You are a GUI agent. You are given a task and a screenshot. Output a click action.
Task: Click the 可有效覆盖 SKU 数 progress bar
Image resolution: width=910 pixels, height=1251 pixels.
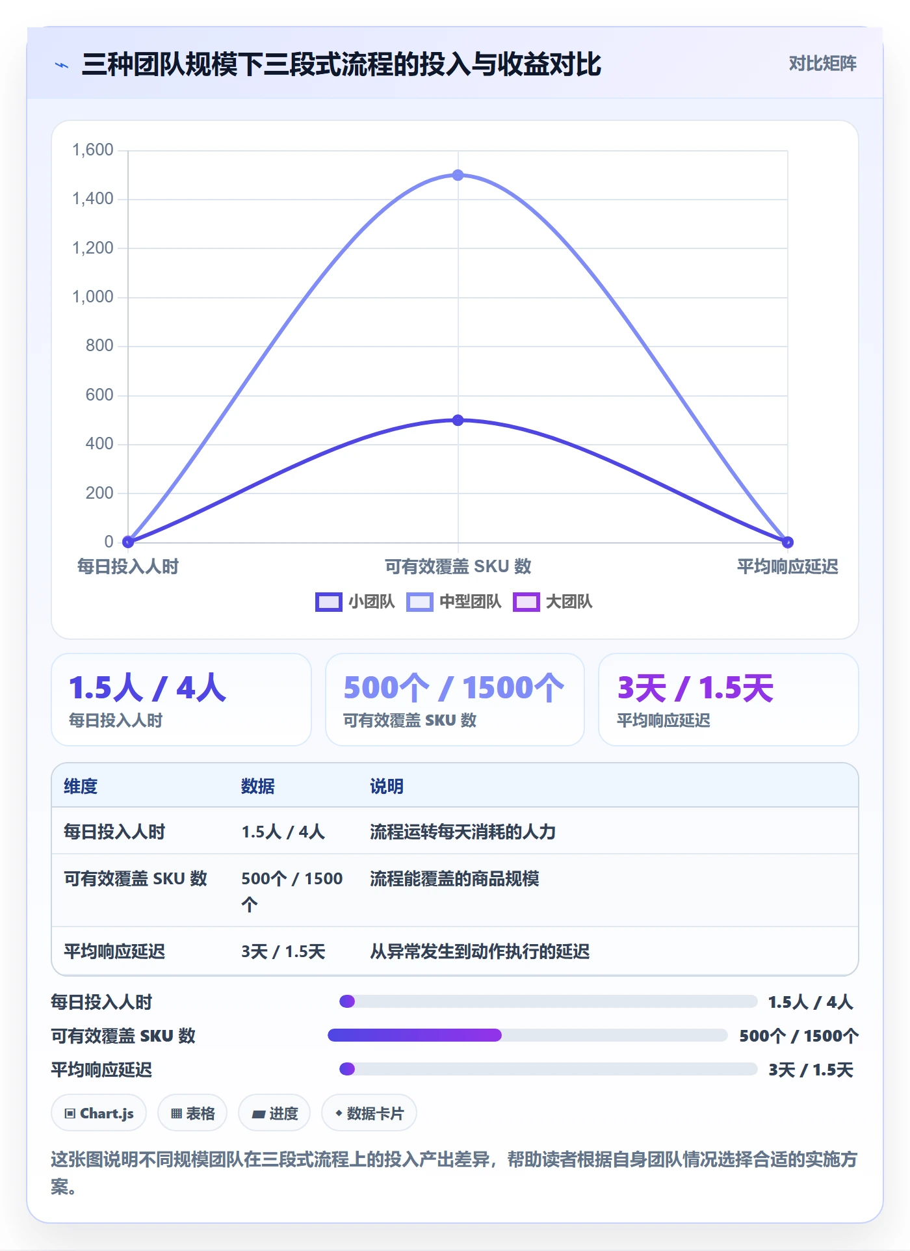coord(527,1035)
